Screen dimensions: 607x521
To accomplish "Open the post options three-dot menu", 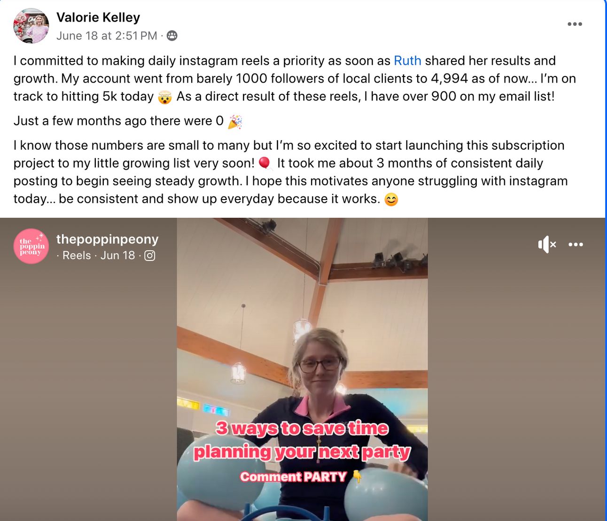I will 575,24.
